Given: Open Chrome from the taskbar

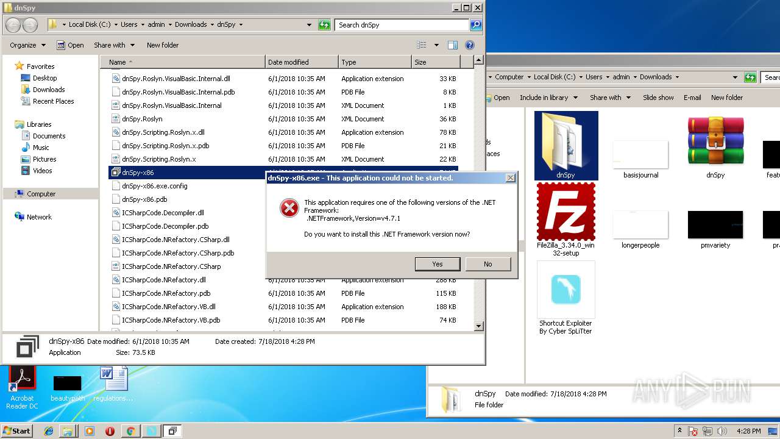Looking at the screenshot, I should [130, 431].
